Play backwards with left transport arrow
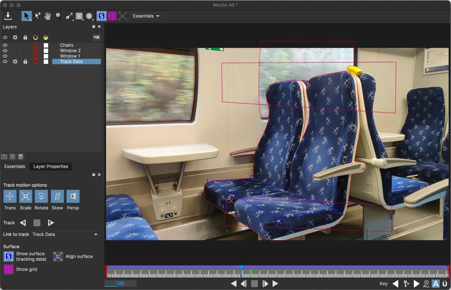This screenshot has height=290, width=451. [x=234, y=284]
